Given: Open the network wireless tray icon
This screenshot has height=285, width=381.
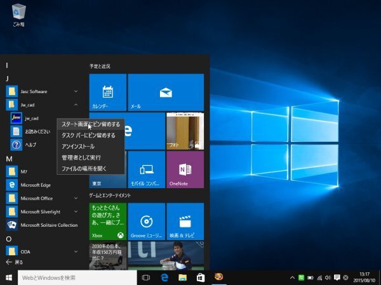Looking at the screenshot, I should (319, 278).
